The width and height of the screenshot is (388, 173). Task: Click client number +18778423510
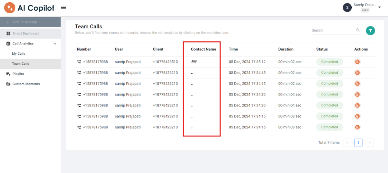click(165, 62)
